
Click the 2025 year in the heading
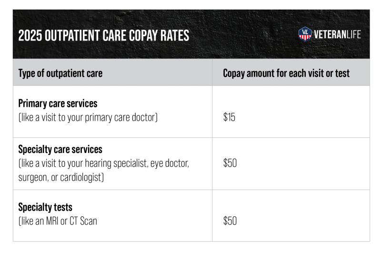coord(30,35)
